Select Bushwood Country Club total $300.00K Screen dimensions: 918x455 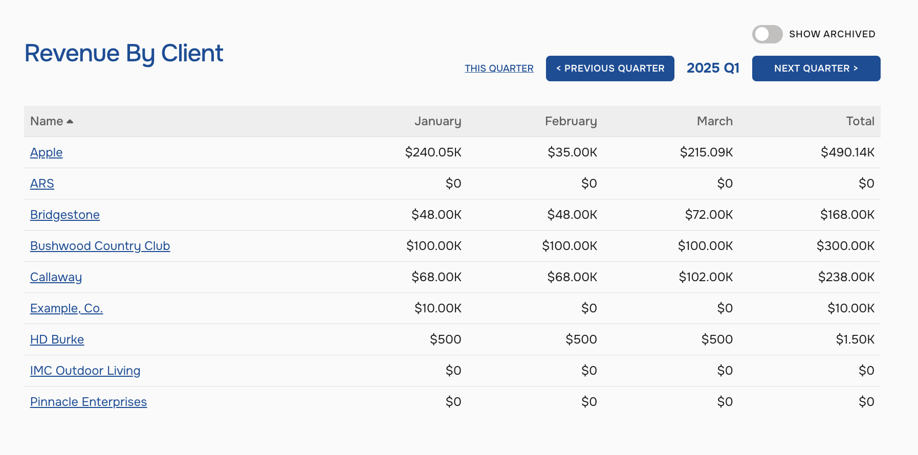click(845, 246)
